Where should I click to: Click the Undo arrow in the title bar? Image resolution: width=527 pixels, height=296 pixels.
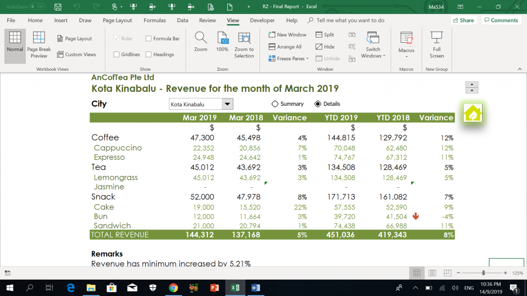point(77,6)
